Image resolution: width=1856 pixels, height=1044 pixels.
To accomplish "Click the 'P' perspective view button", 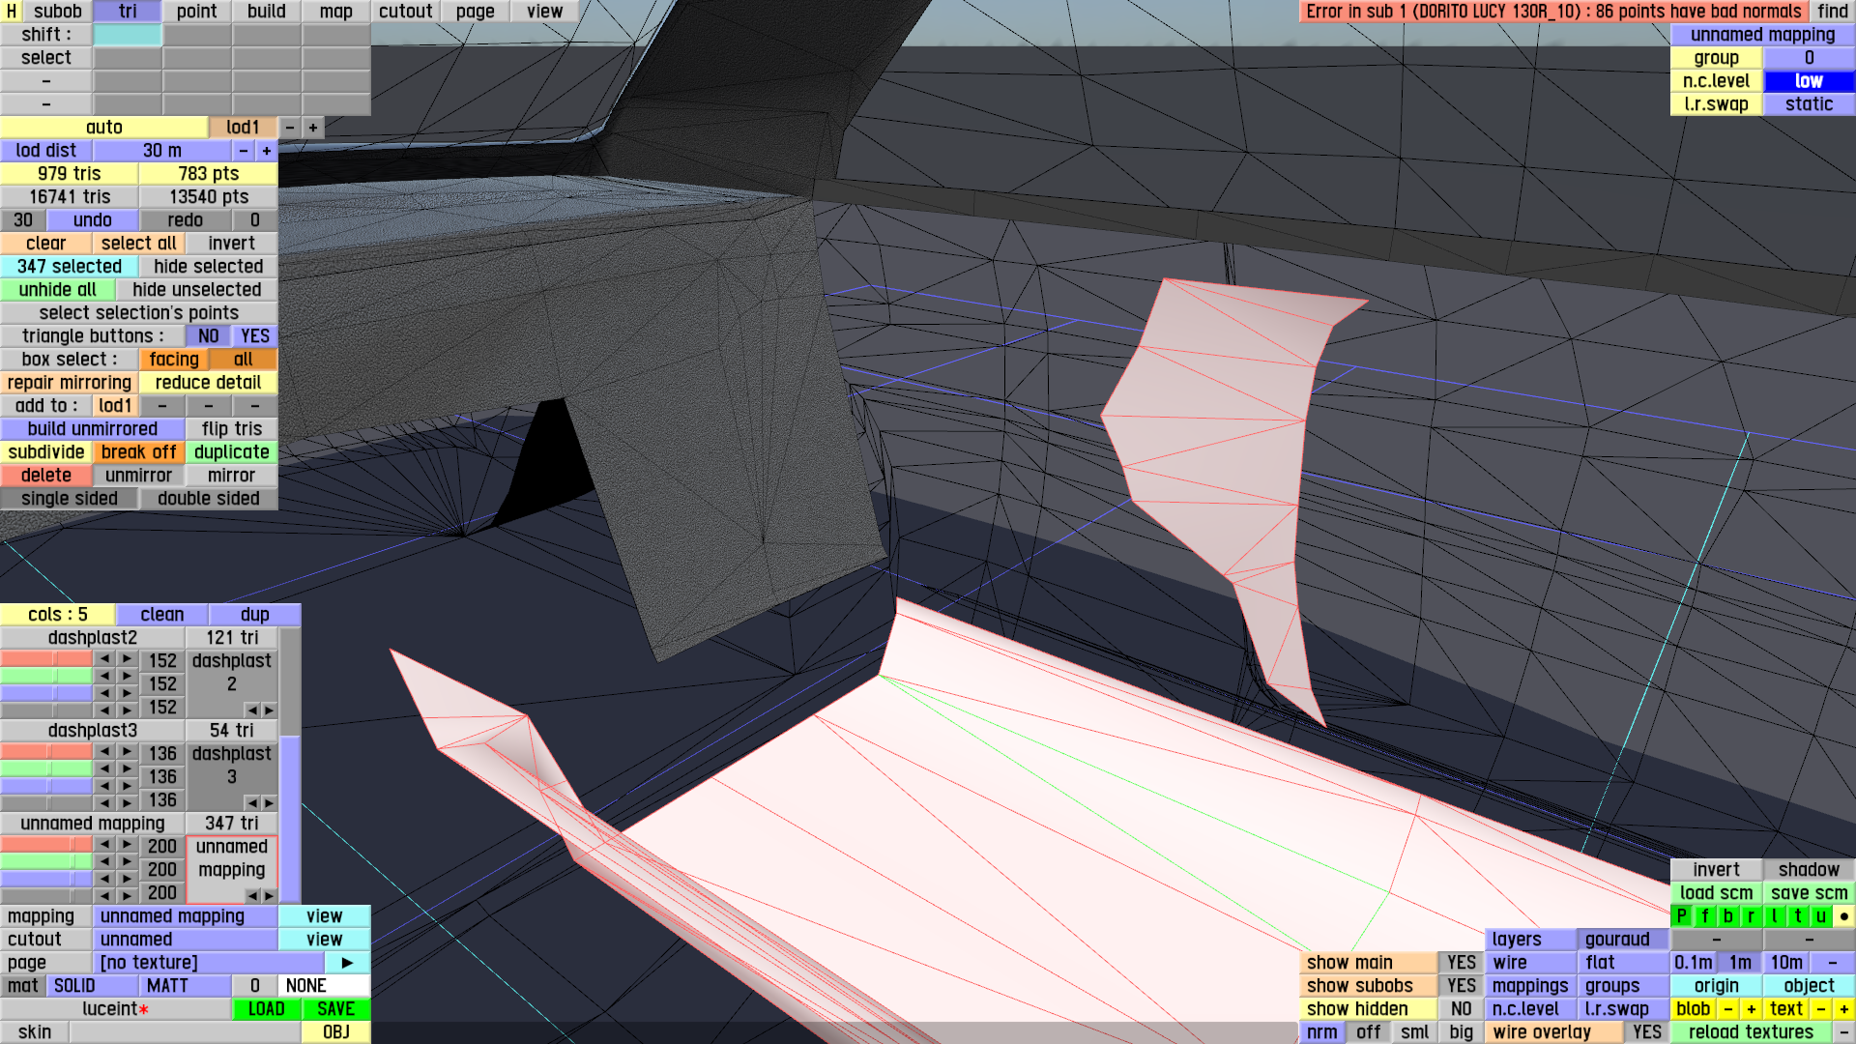I will tap(1681, 916).
